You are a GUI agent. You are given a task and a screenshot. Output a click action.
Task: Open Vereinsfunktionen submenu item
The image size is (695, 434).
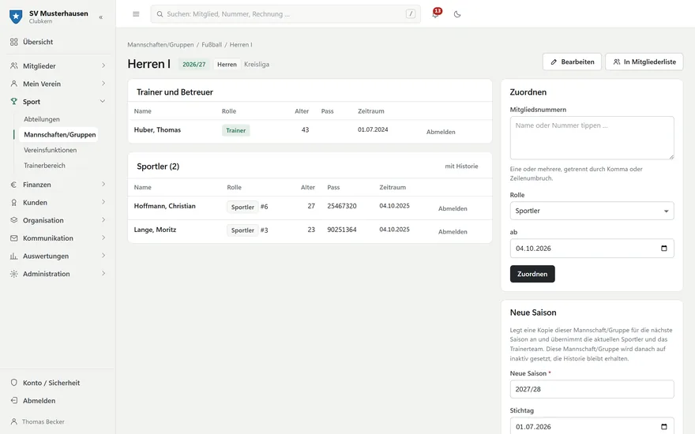point(50,150)
